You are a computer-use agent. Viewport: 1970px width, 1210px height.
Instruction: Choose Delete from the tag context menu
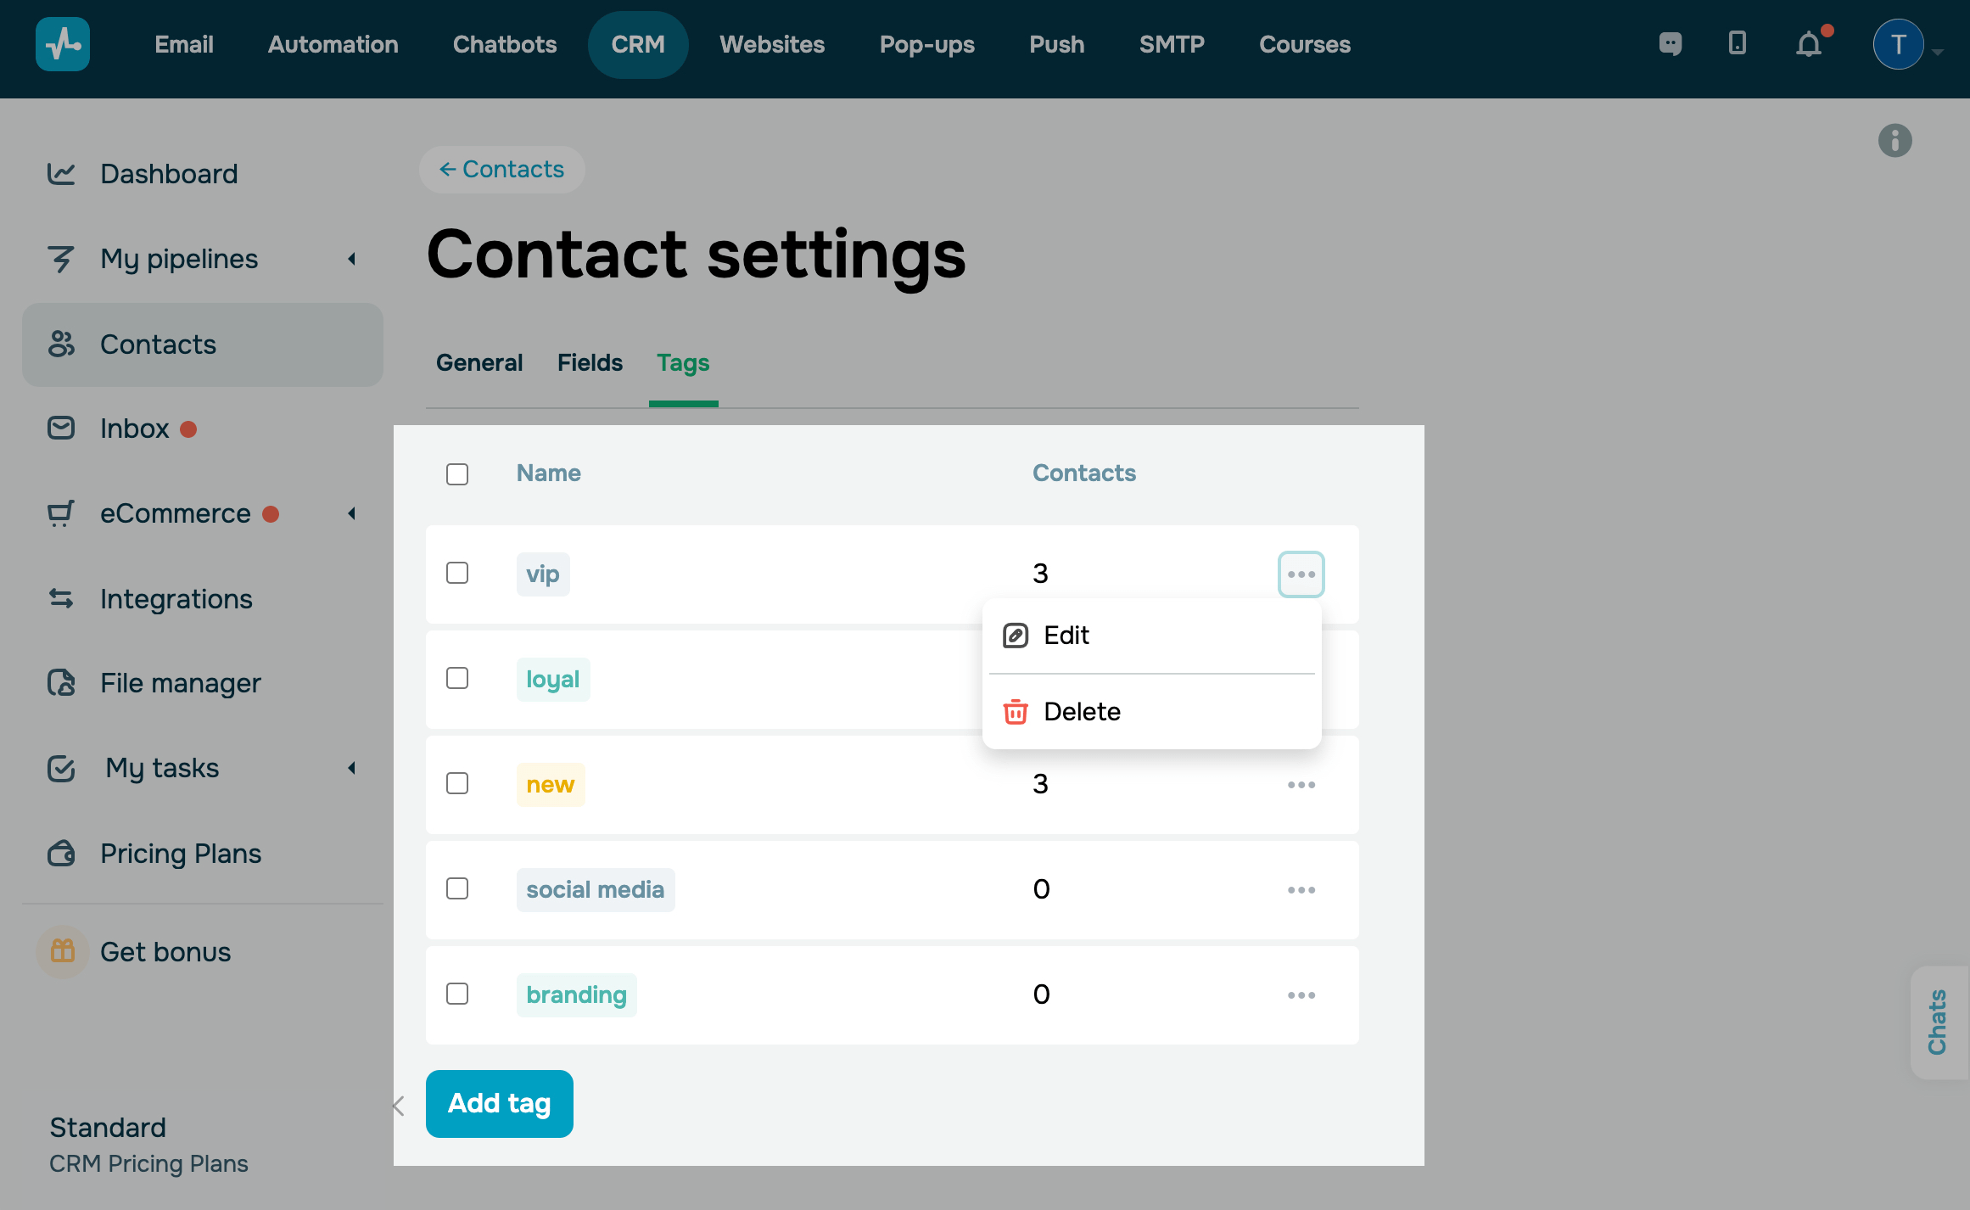point(1081,712)
